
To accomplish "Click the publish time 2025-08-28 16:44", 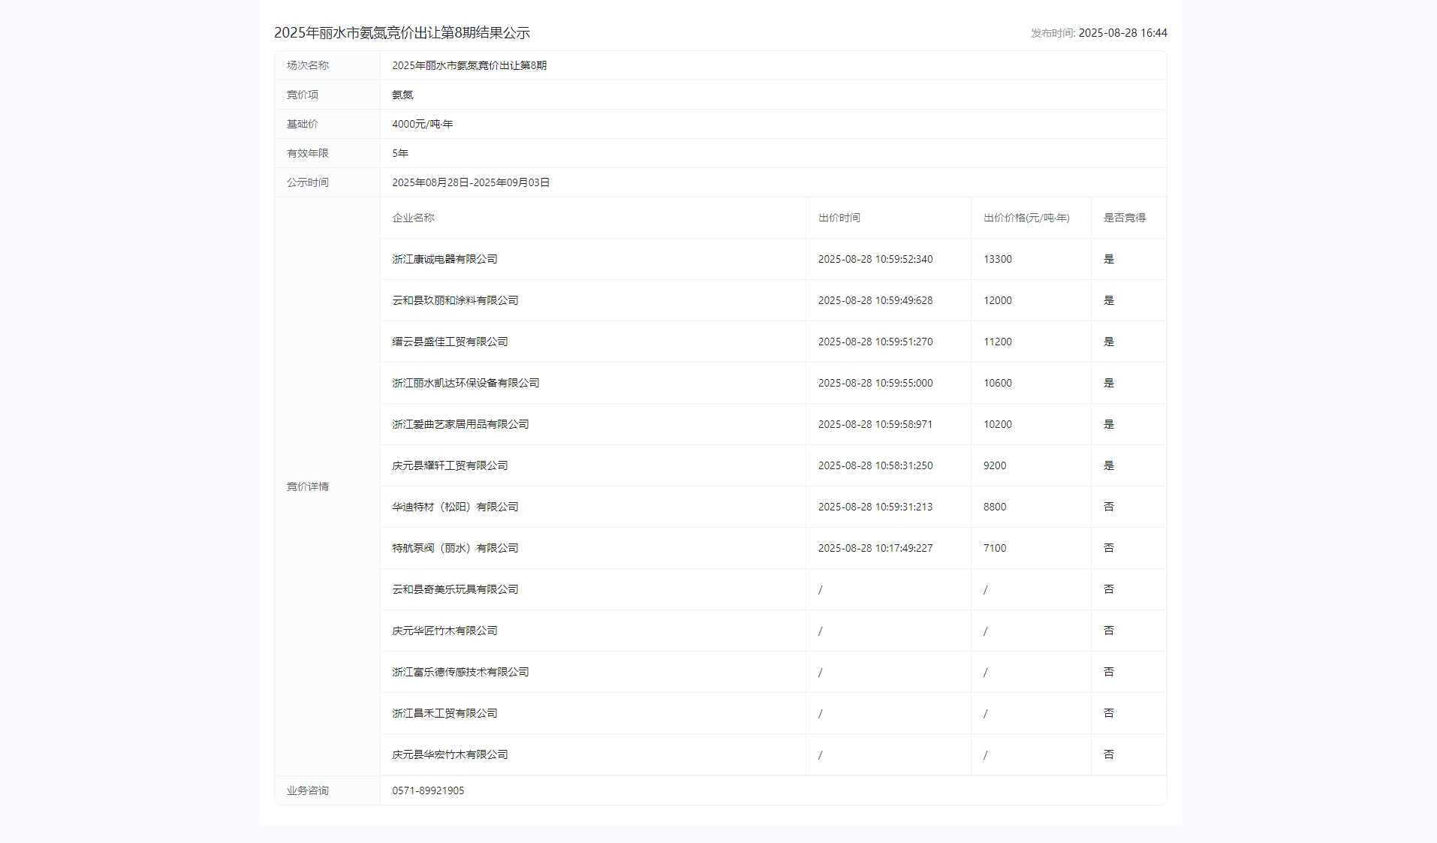I will pos(1122,33).
